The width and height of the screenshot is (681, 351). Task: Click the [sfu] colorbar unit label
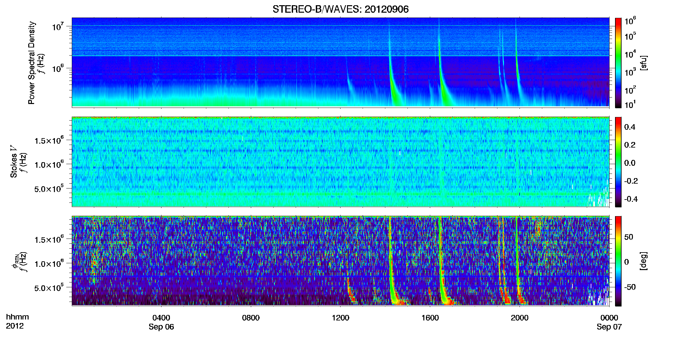(643, 63)
